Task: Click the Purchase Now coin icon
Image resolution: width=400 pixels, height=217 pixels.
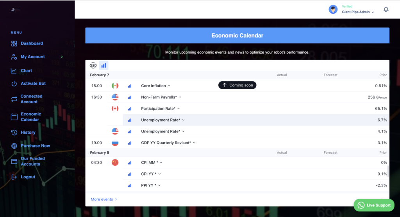Action: pos(14,146)
